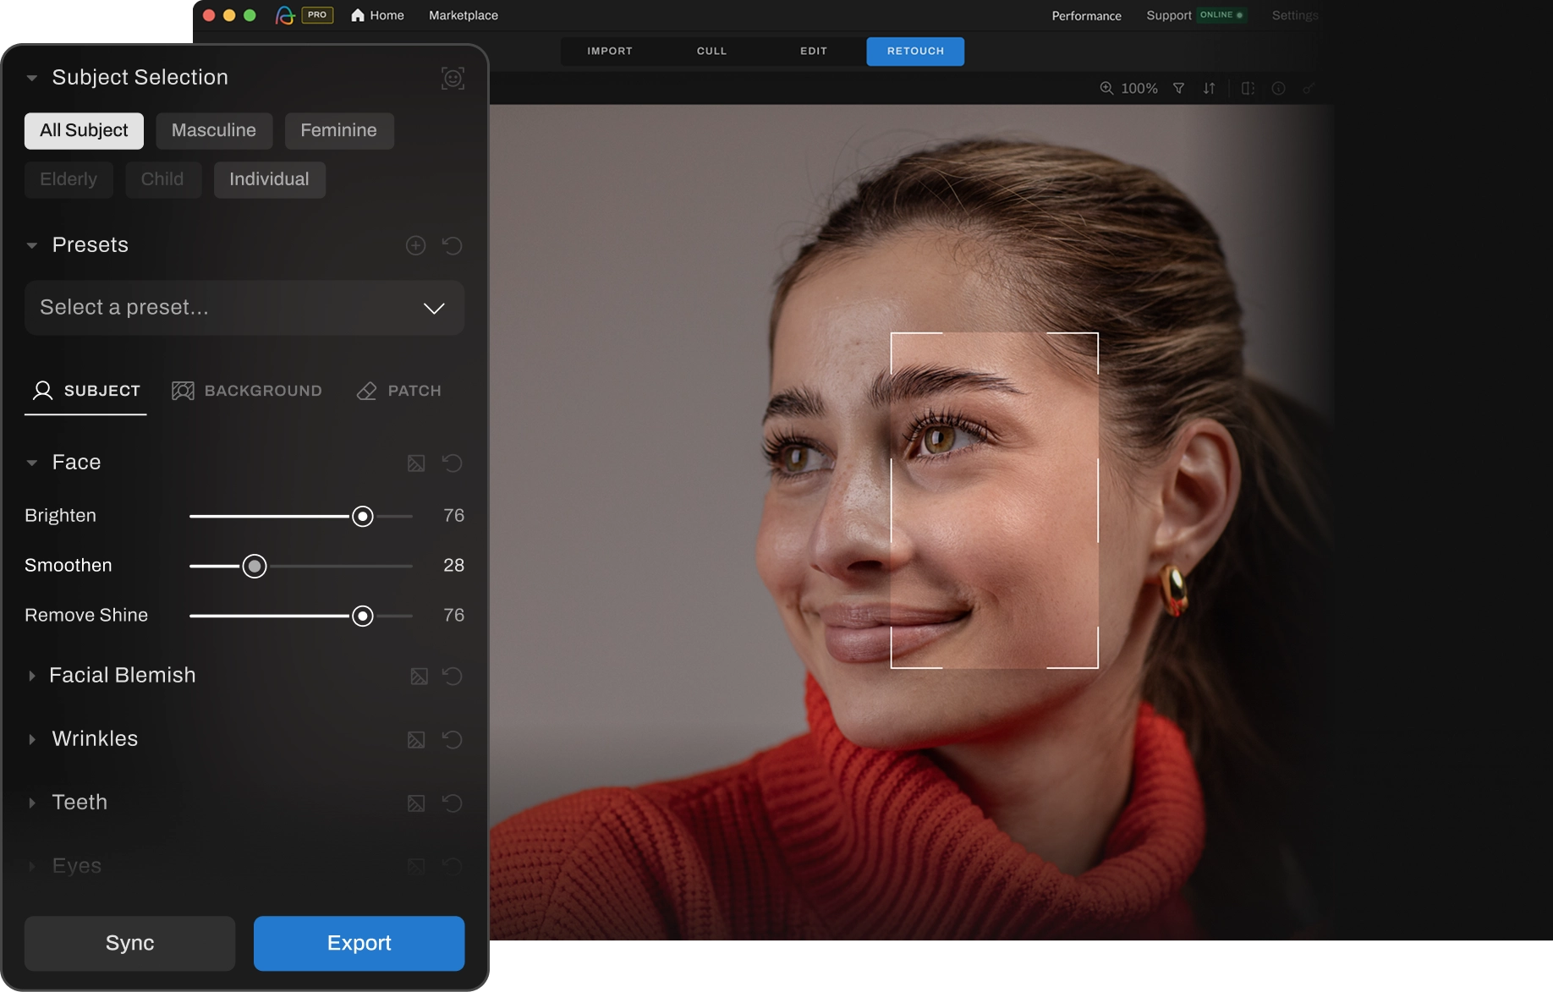Image resolution: width=1553 pixels, height=992 pixels.
Task: Select the split-view compare icon
Action: click(x=1247, y=88)
